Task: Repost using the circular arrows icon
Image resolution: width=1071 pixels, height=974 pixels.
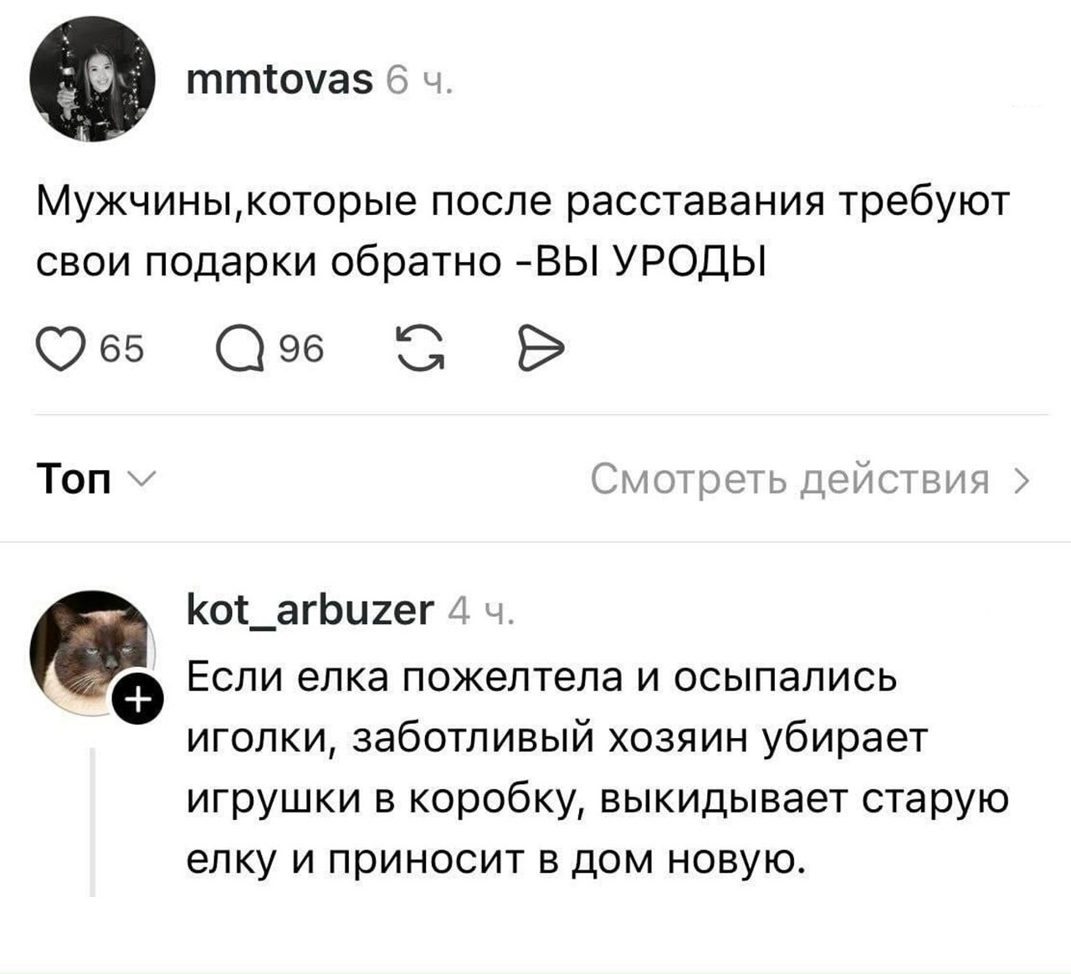Action: point(419,348)
